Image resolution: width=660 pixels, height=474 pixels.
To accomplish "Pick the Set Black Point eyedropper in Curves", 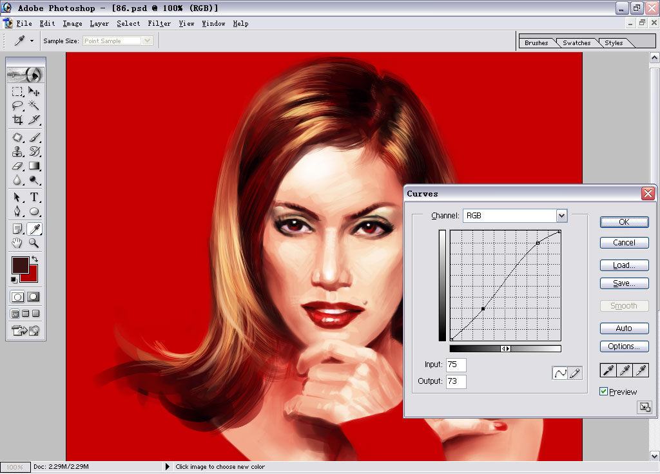I will [608, 370].
